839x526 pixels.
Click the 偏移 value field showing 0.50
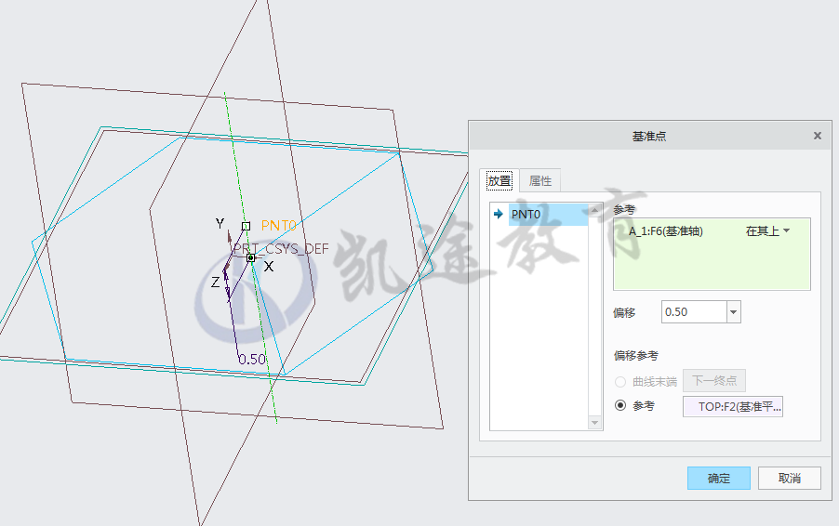coord(694,311)
